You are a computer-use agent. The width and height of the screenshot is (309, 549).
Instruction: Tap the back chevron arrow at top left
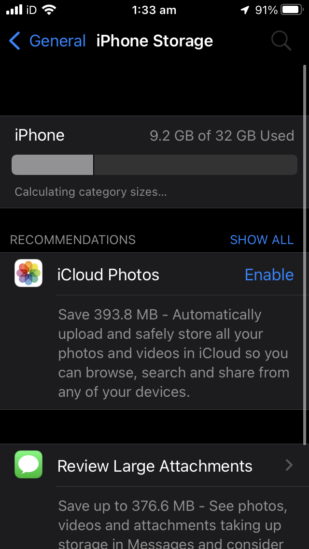point(14,41)
